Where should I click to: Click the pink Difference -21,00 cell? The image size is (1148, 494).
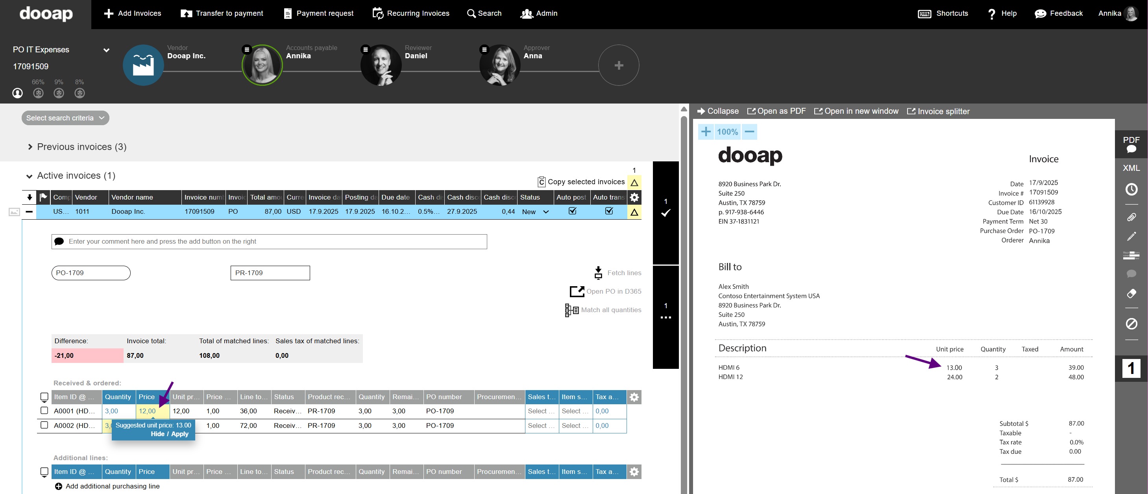click(x=87, y=355)
